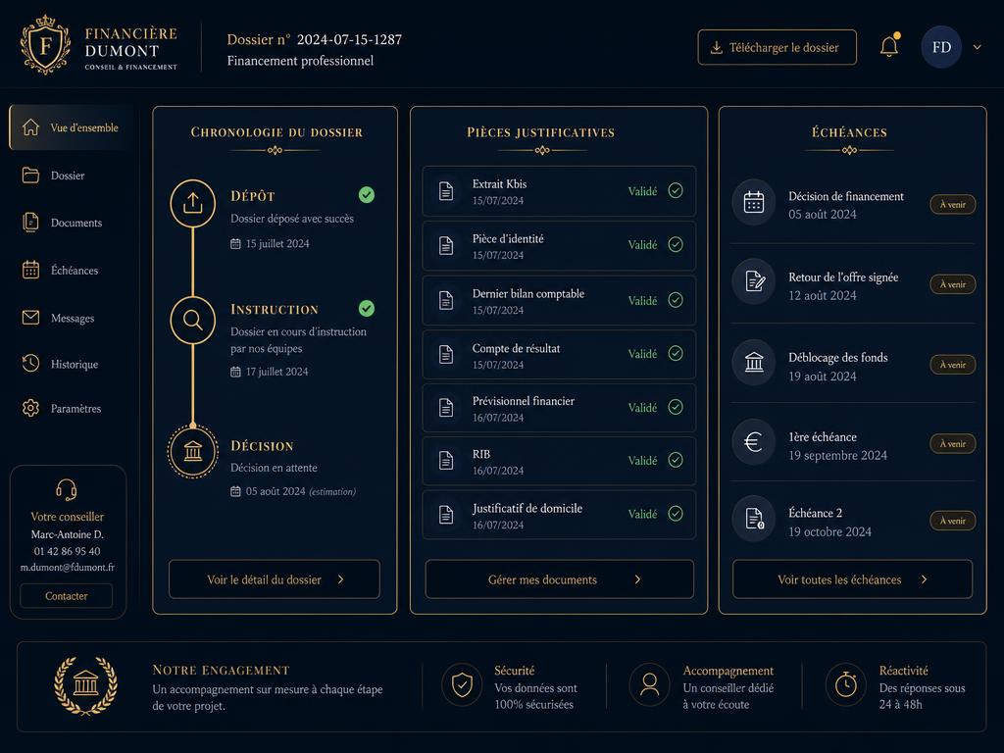
Task: Click advisor phone number 01 42 86 95 40
Action: (x=68, y=551)
